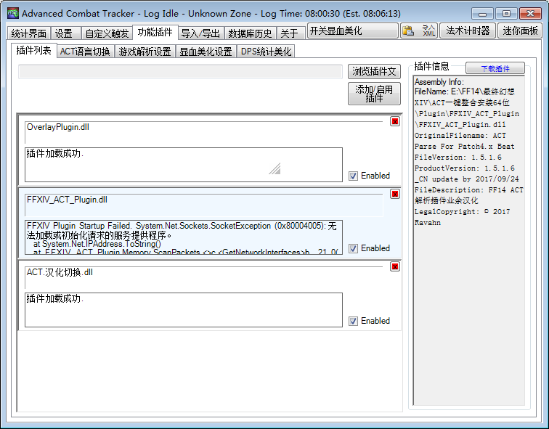Toggle Enabled checkbox for OverlayPlugin.dll
Image resolution: width=549 pixels, height=429 pixels.
tap(353, 176)
